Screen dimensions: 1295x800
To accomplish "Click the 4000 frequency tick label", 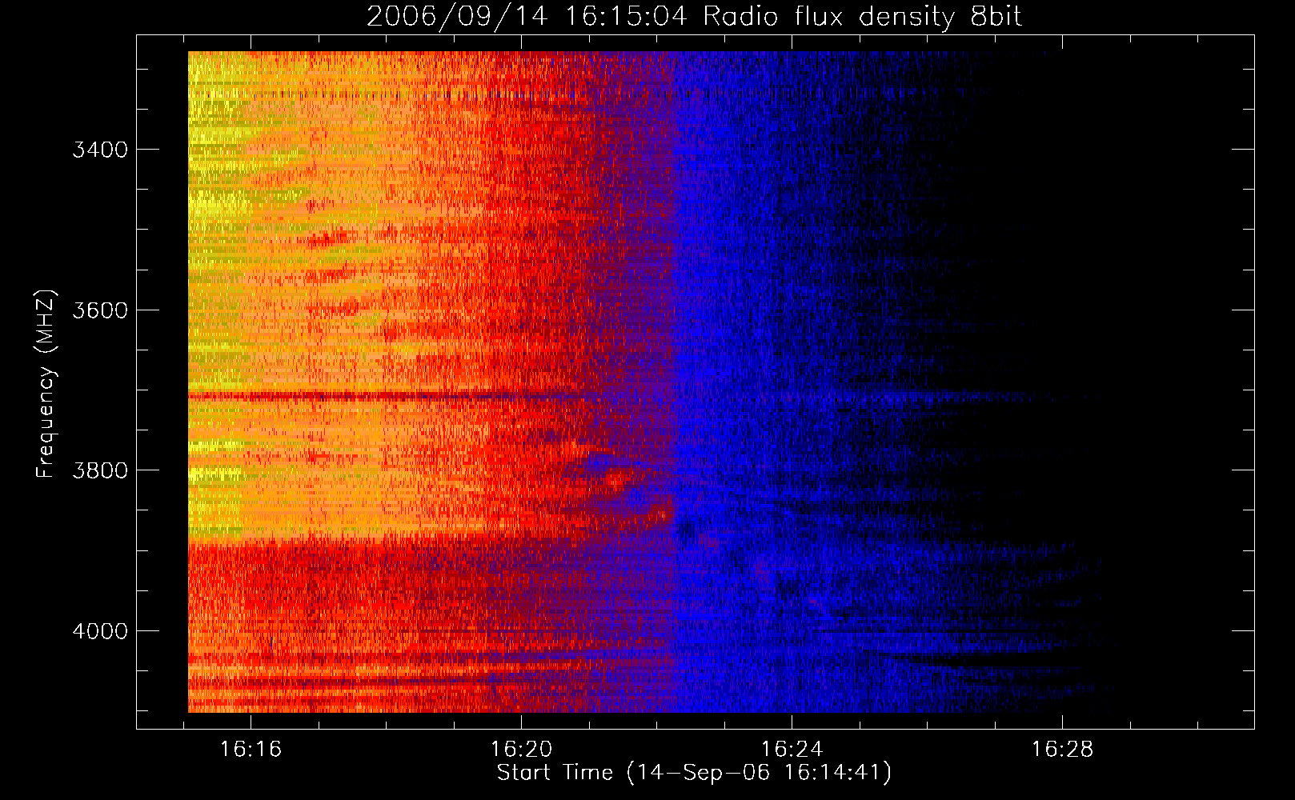I will click(x=100, y=631).
